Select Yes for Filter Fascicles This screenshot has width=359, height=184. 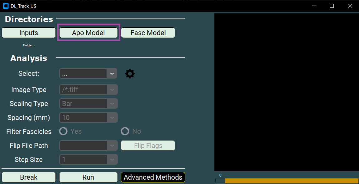click(63, 131)
